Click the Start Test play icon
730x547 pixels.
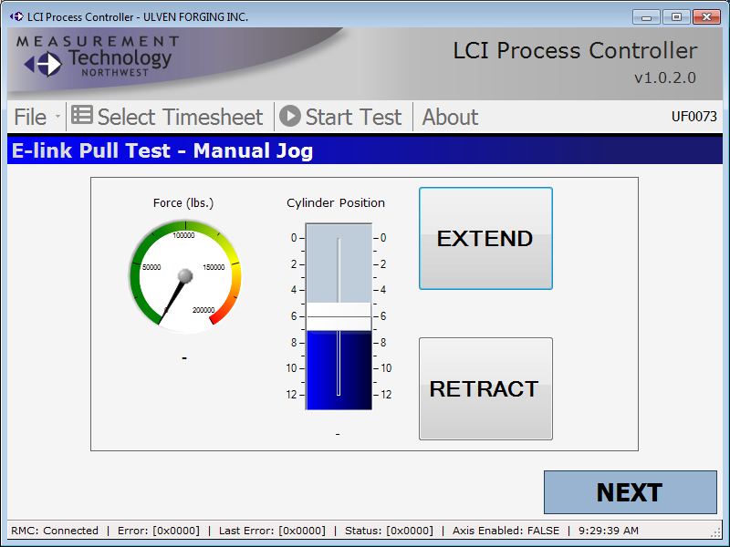pyautogui.click(x=290, y=116)
